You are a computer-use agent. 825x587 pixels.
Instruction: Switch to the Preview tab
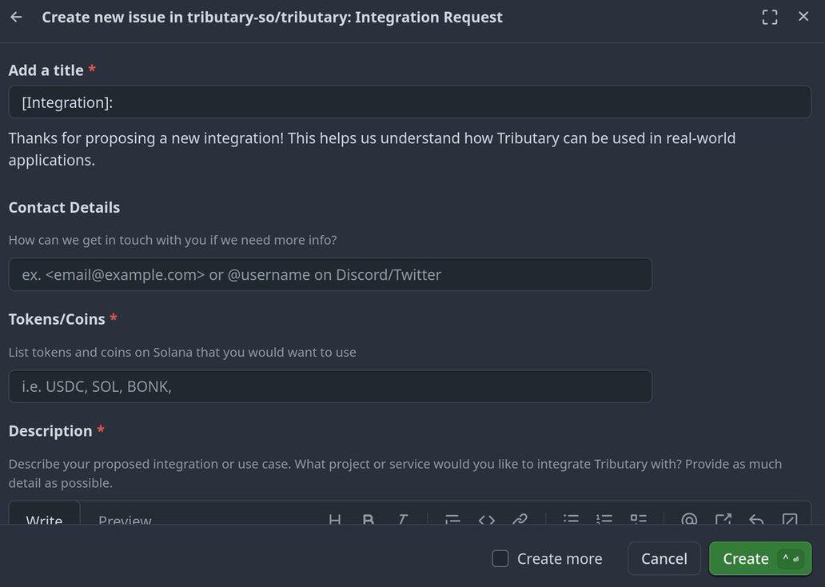click(125, 517)
